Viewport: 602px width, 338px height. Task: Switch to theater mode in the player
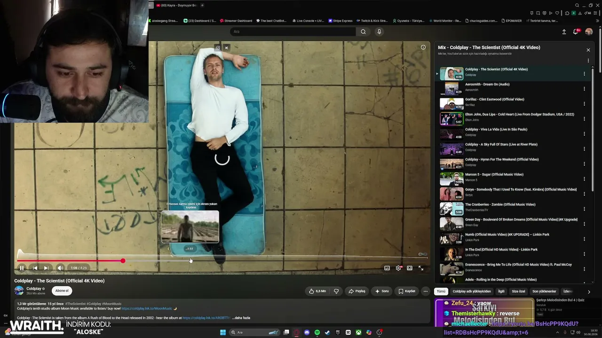point(410,268)
